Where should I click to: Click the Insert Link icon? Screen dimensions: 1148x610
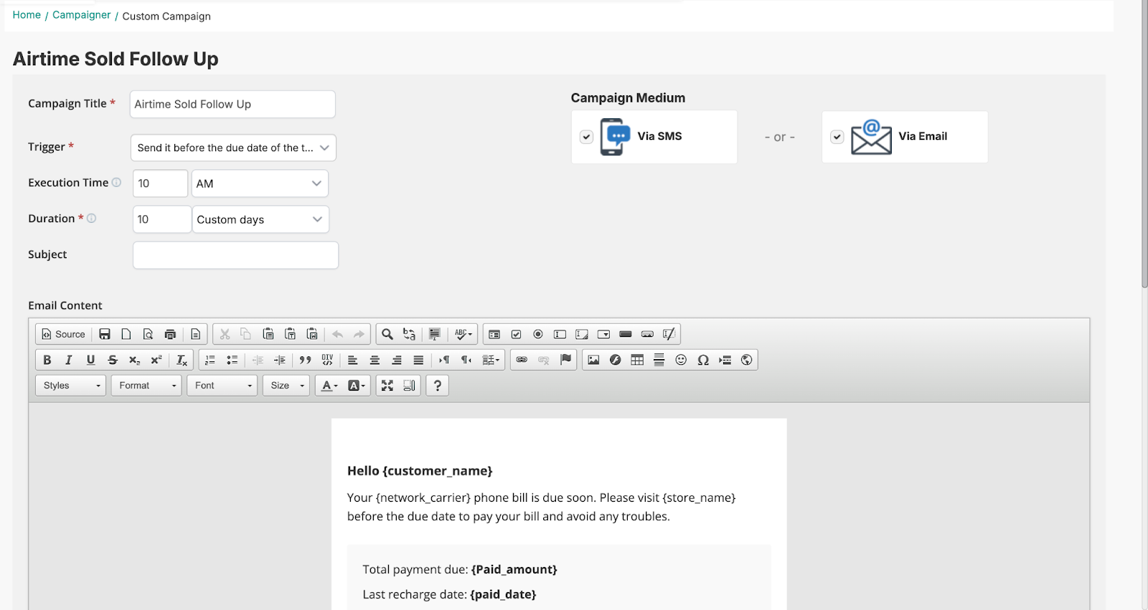point(522,360)
